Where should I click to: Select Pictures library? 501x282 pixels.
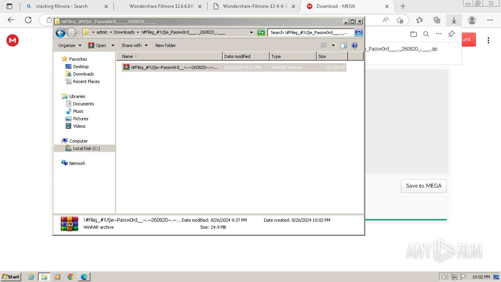pos(81,119)
